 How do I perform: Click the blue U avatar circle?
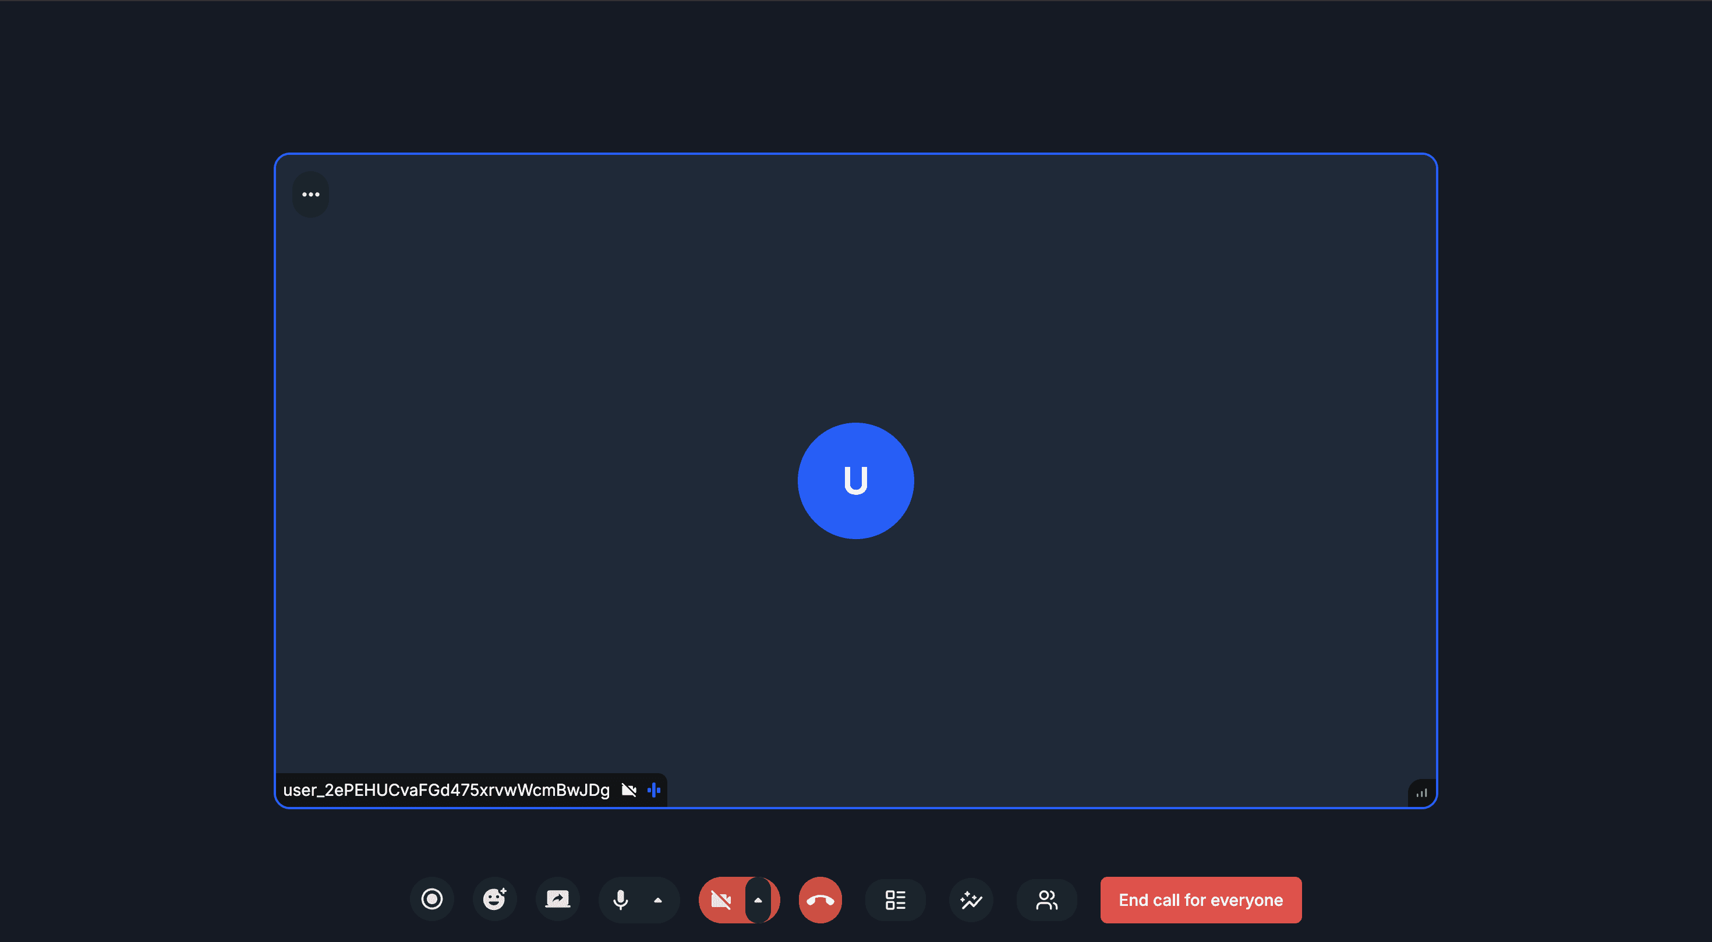855,480
